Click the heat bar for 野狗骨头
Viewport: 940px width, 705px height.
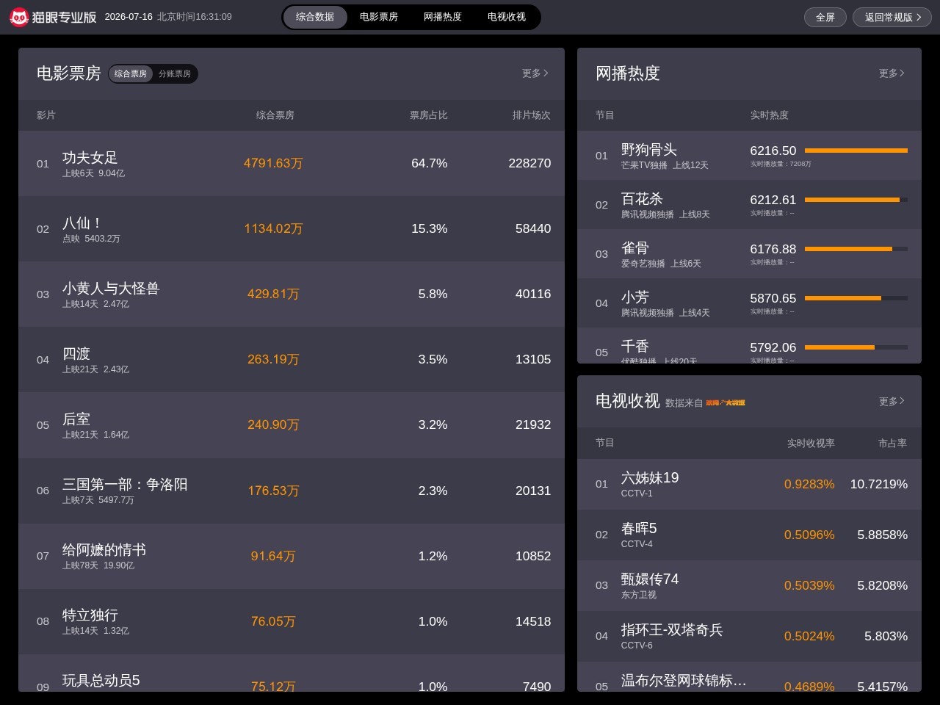pos(856,151)
